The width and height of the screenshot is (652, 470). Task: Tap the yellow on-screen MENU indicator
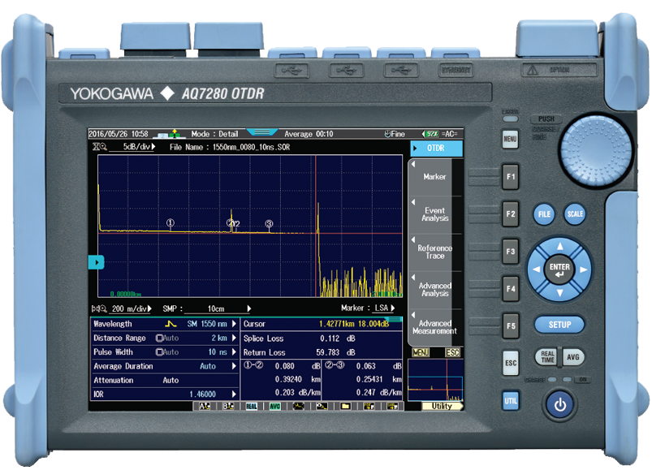pyautogui.click(x=421, y=352)
